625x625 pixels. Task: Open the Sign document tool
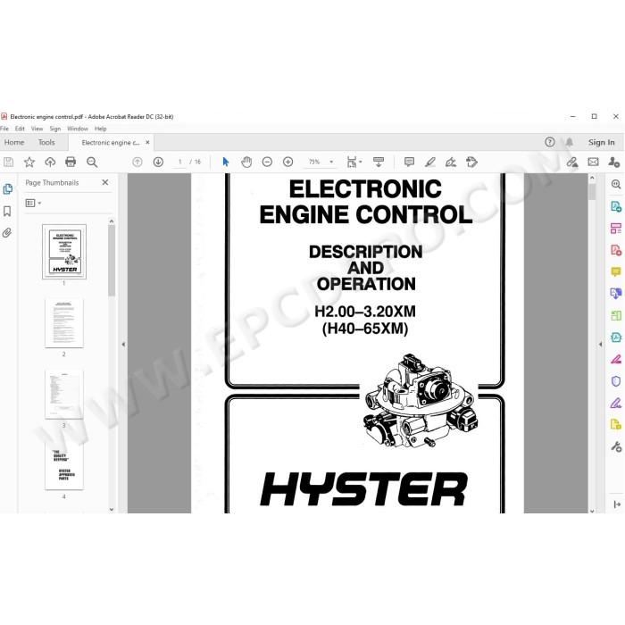[451, 162]
